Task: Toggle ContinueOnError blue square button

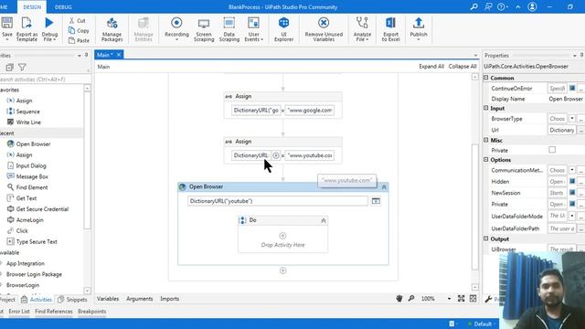Action: [x=572, y=89]
